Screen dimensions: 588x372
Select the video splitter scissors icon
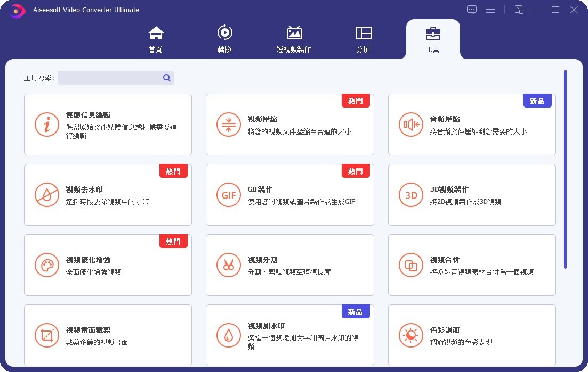point(229,266)
